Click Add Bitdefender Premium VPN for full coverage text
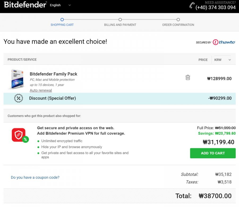This screenshot has width=239, height=207. 81,134
